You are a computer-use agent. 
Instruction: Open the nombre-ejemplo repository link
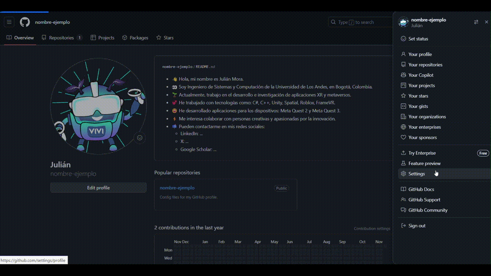point(177,188)
